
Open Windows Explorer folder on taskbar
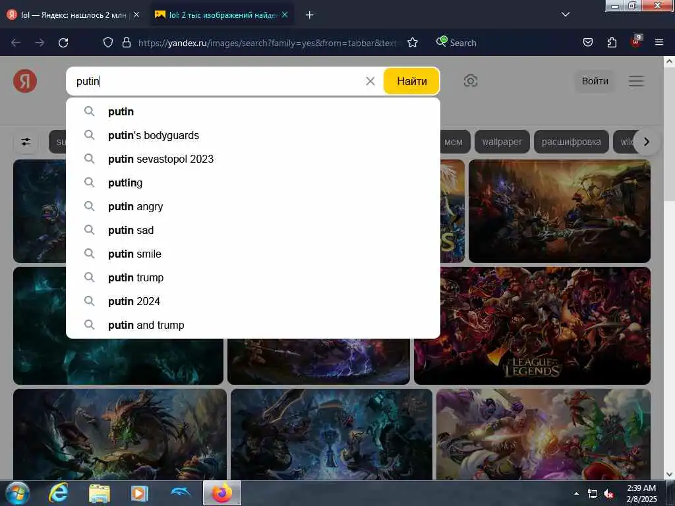100,493
